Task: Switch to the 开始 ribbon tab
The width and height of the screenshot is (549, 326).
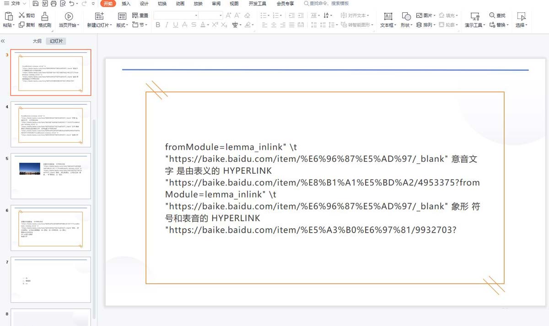Action: click(108, 4)
